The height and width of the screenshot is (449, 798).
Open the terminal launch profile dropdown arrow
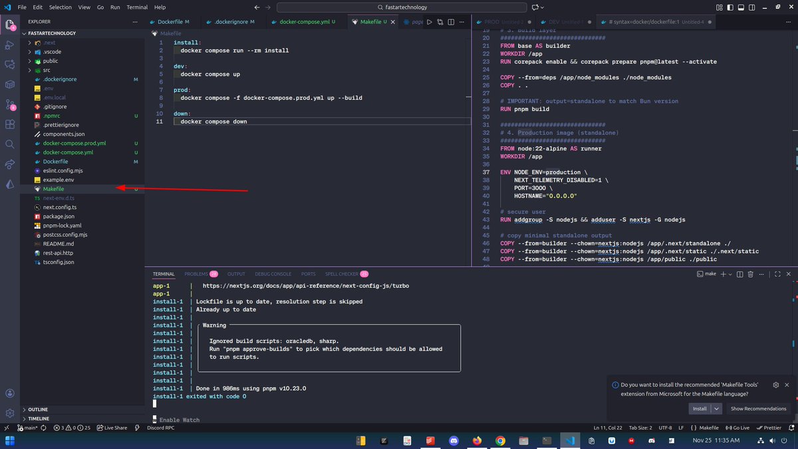point(730,273)
